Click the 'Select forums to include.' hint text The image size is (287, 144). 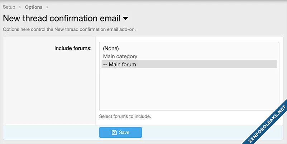(125, 116)
